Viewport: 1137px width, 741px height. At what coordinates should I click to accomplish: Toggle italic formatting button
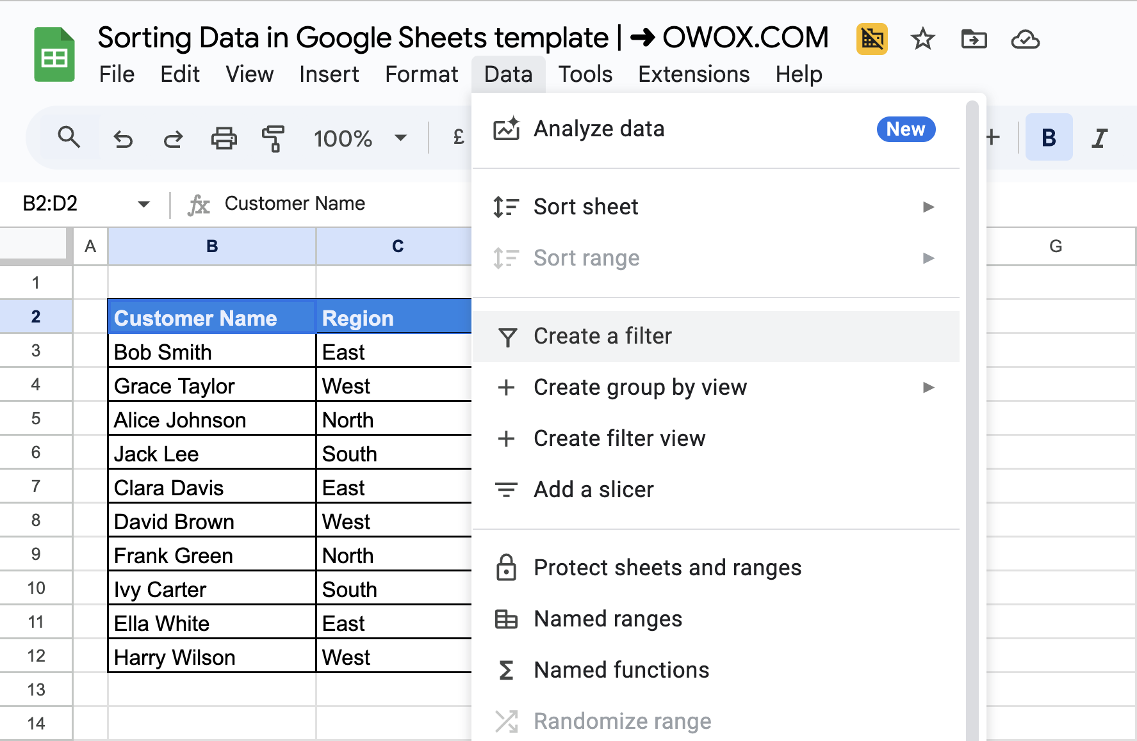[1100, 138]
